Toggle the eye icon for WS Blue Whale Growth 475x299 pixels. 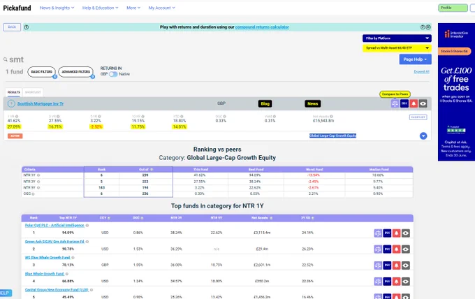coord(406,265)
